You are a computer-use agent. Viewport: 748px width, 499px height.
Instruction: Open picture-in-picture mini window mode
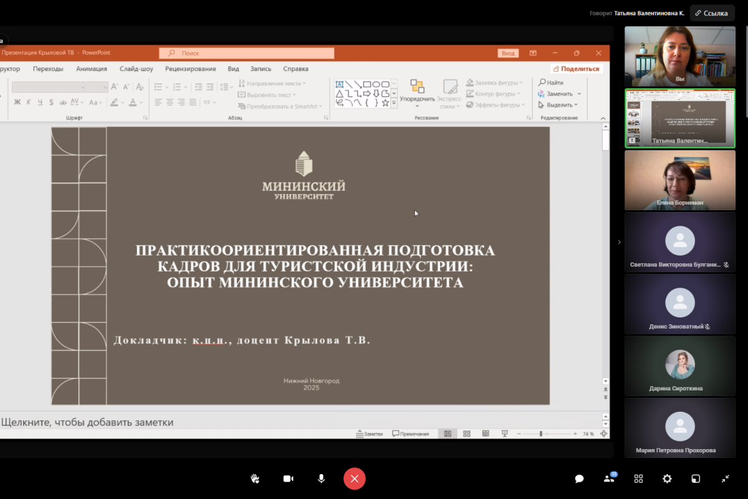(x=696, y=478)
